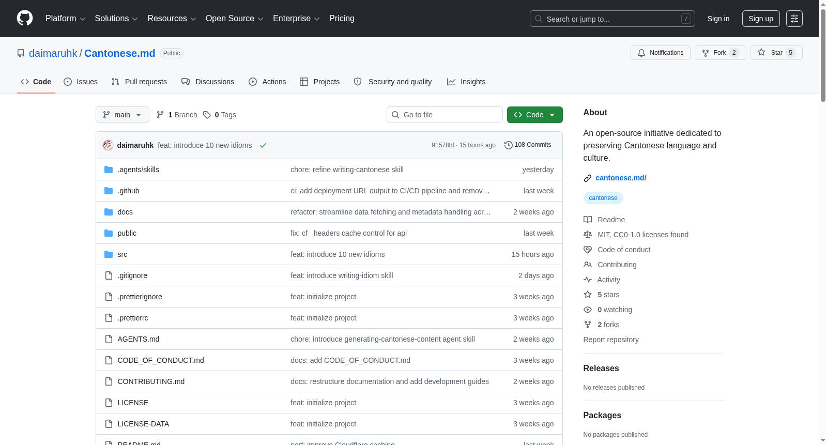The image size is (827, 445).
Task: Expand the Resources menu
Action: coord(172,19)
